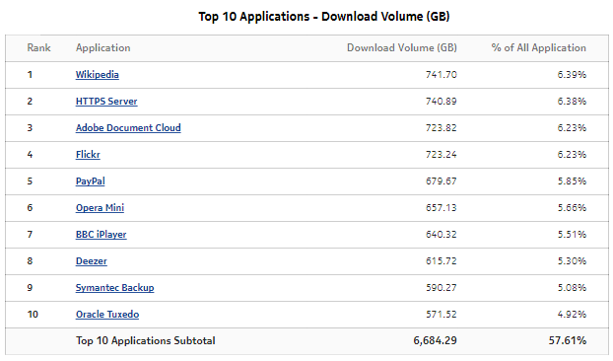The width and height of the screenshot is (613, 361).
Task: Click the 723.82 volume value
Action: (x=441, y=128)
